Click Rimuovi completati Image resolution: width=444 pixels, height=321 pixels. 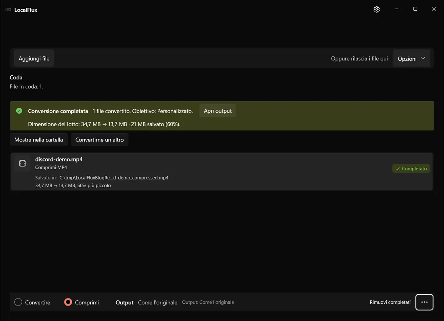pyautogui.click(x=390, y=302)
